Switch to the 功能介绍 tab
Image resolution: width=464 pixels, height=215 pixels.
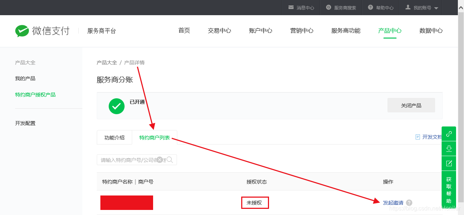point(114,137)
